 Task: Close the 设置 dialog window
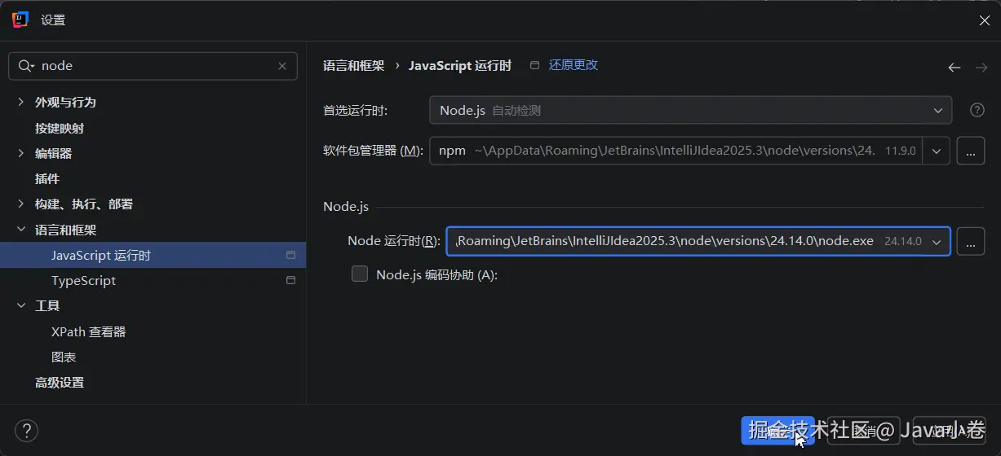[985, 20]
